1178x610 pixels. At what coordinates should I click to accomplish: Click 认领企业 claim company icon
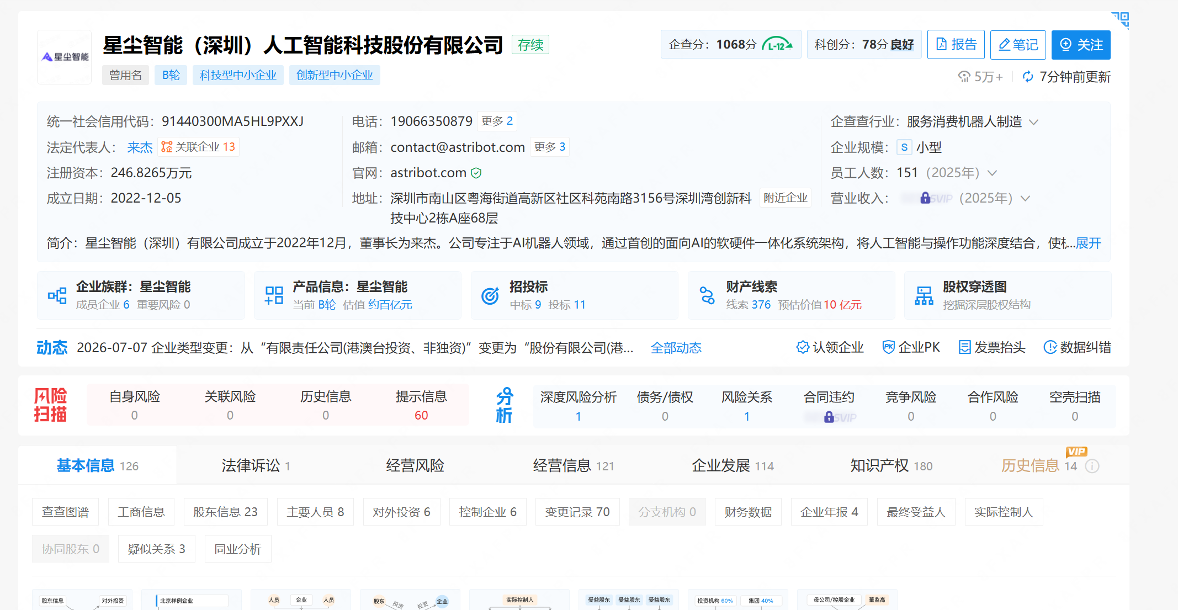pyautogui.click(x=803, y=347)
